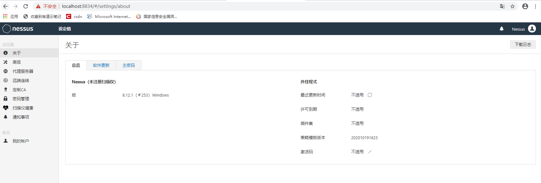Screen dimensions: 541x183
Task: Click the 关于 page title
Action: (72, 45)
